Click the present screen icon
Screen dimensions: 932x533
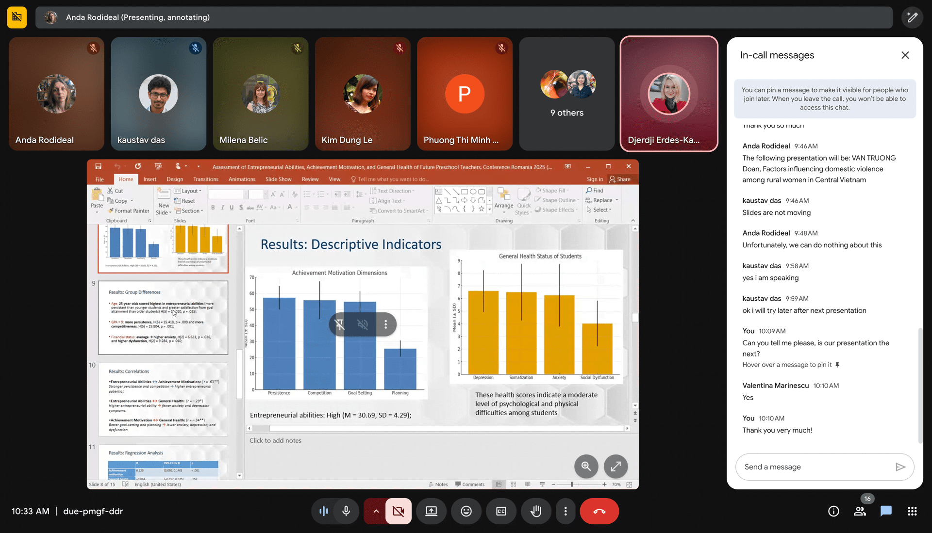[x=431, y=511]
